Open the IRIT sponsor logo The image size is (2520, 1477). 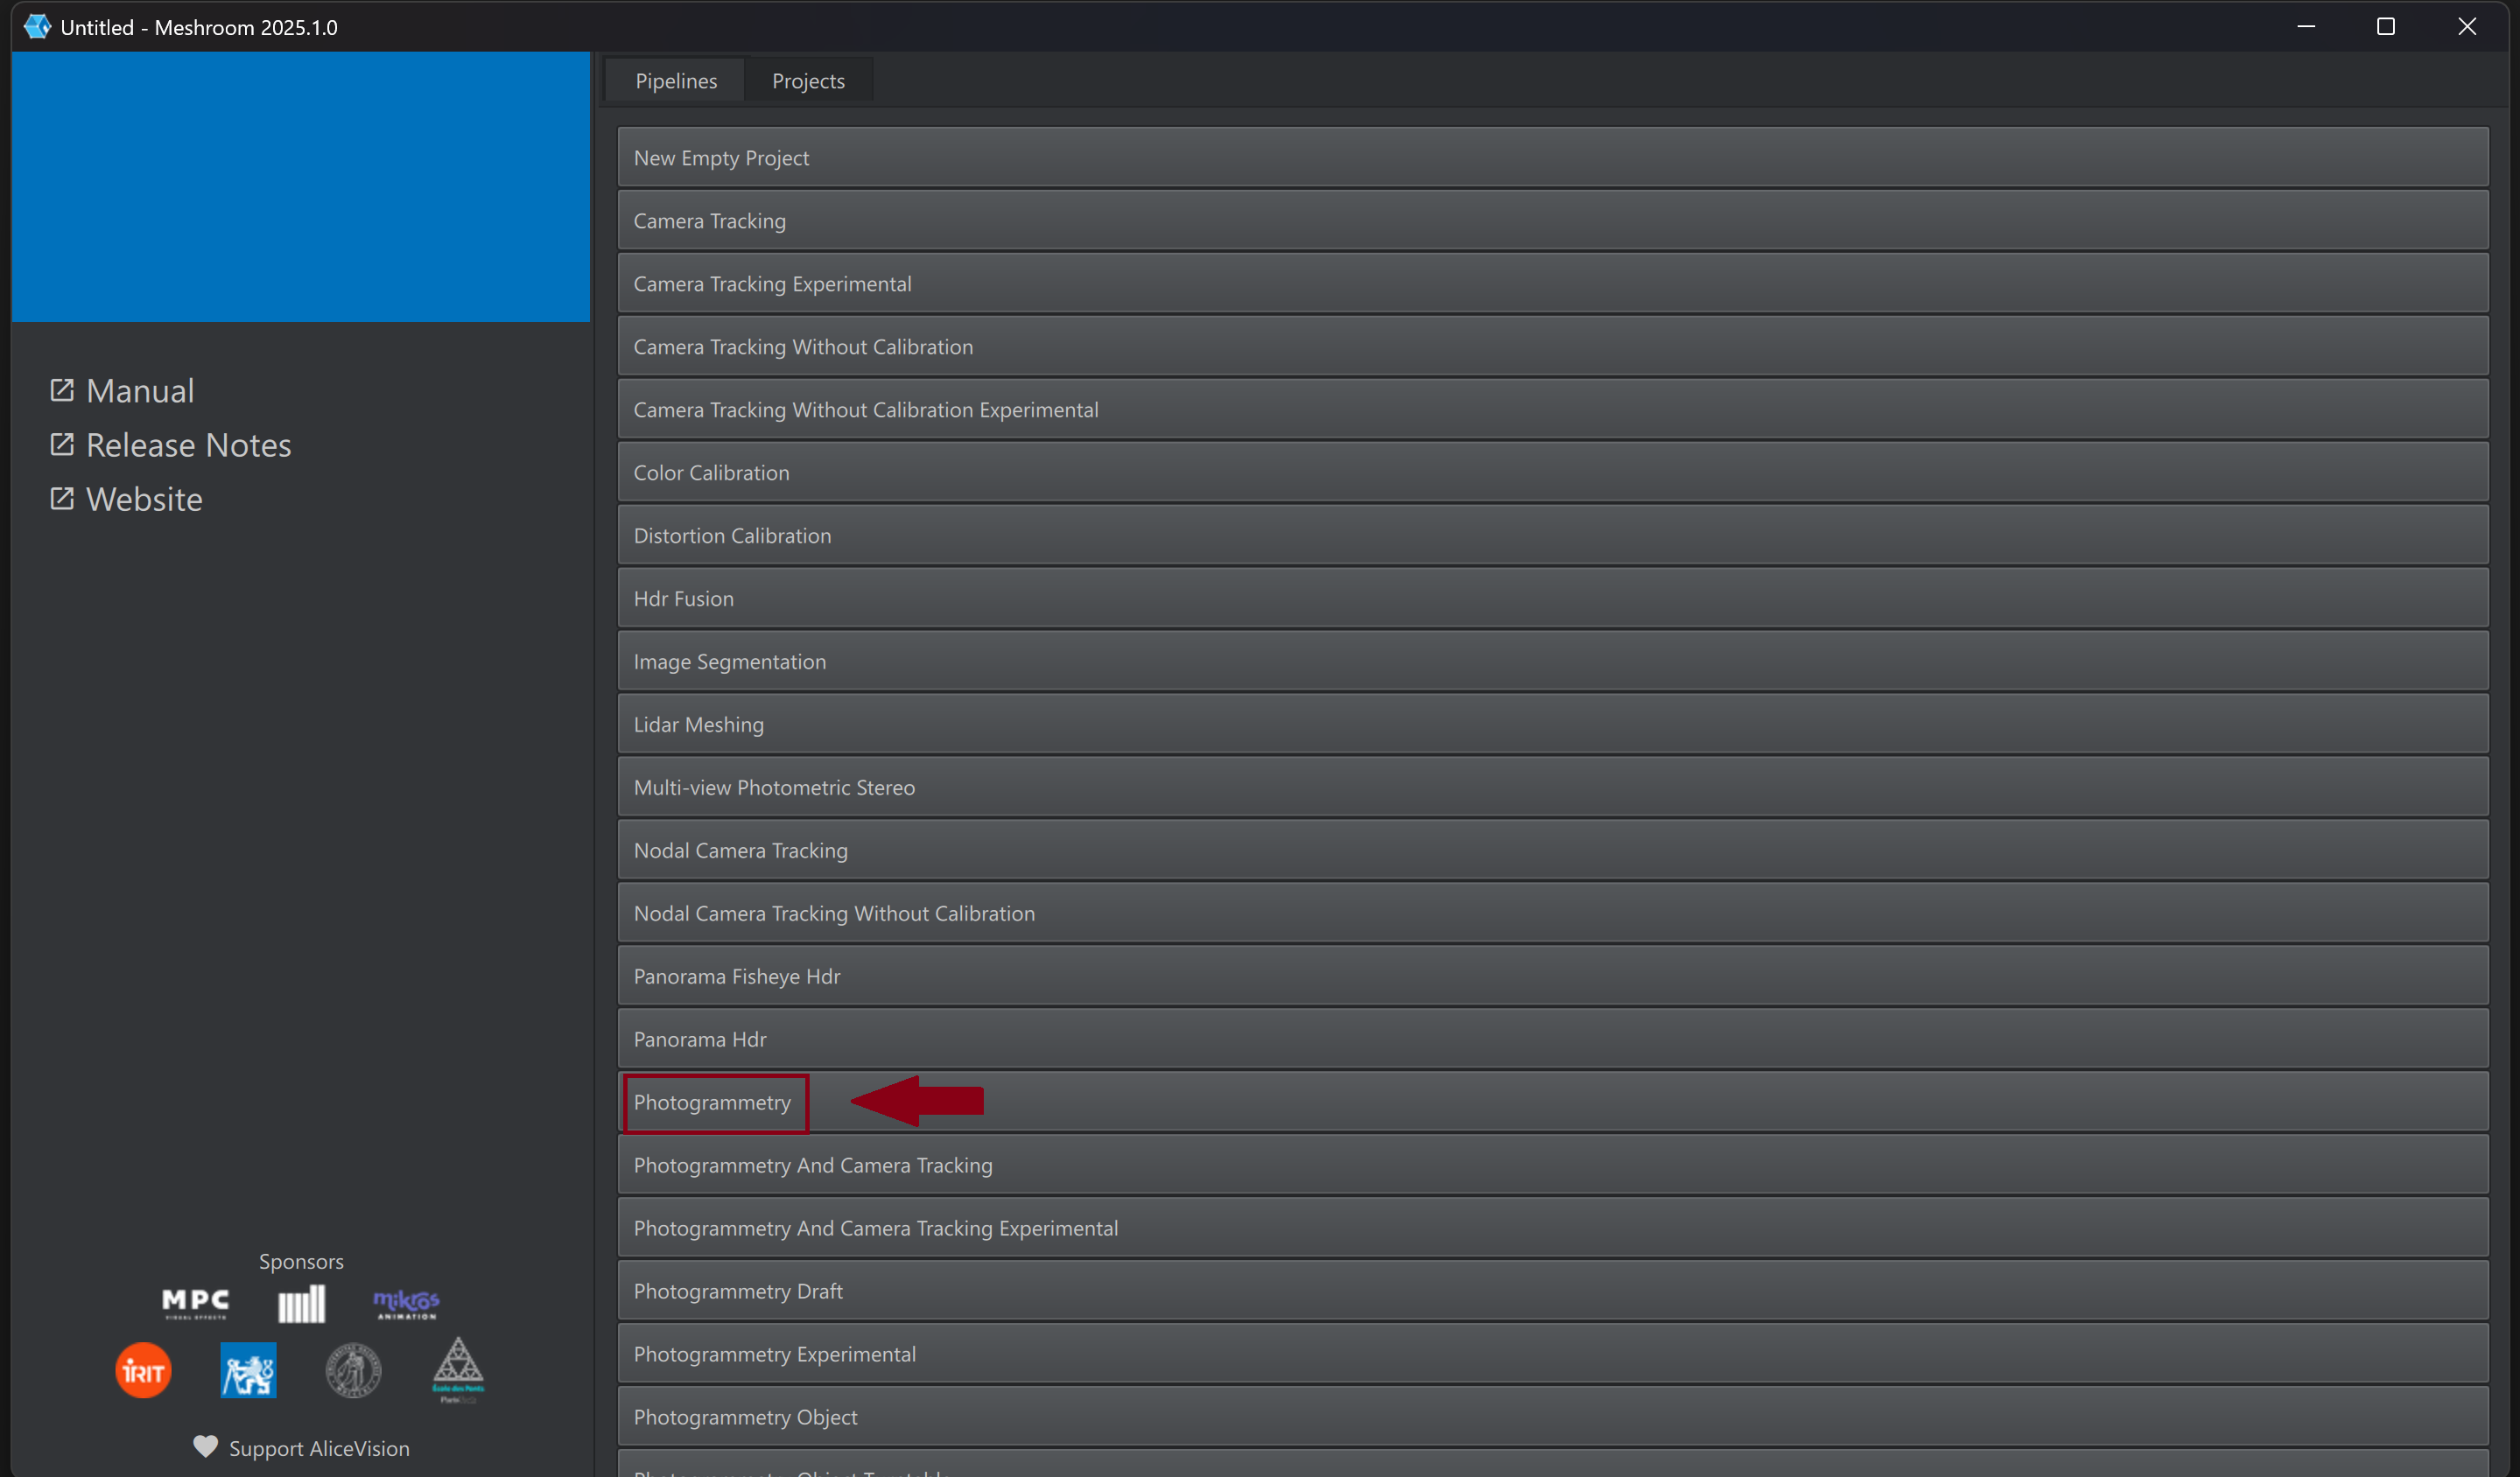point(143,1370)
